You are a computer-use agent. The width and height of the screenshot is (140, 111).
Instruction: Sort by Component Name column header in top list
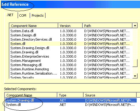click(x=33, y=26)
